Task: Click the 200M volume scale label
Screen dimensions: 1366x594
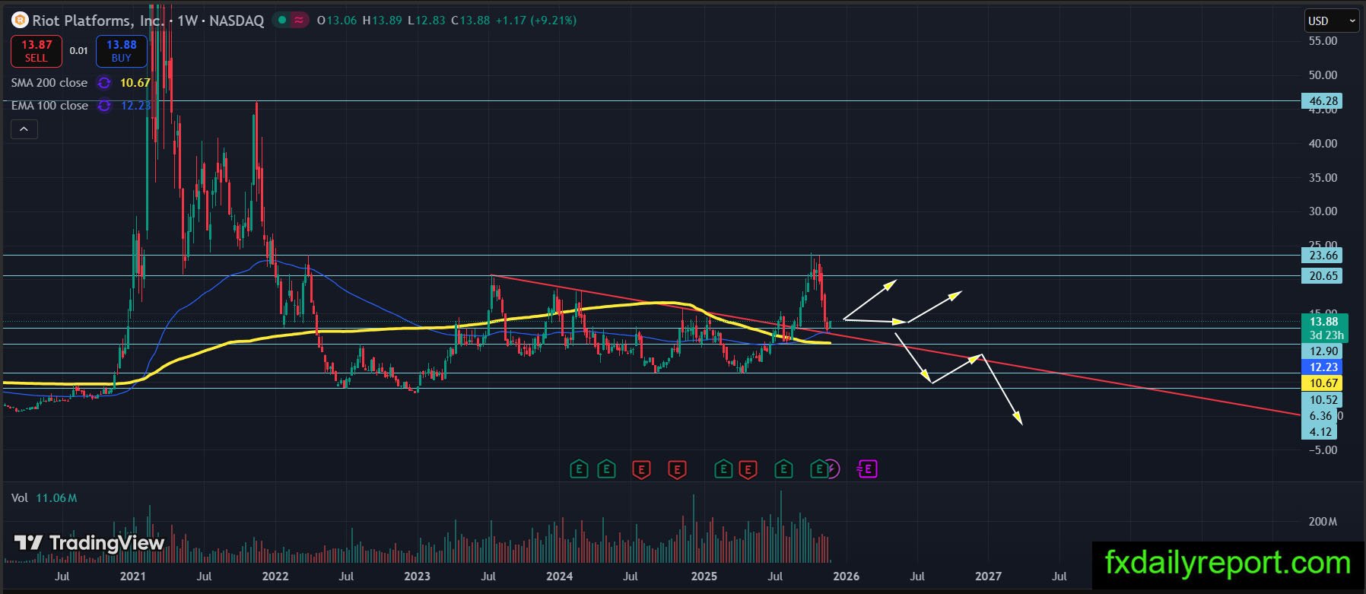Action: pyautogui.click(x=1323, y=522)
